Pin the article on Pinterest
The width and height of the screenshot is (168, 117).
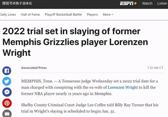7,103
